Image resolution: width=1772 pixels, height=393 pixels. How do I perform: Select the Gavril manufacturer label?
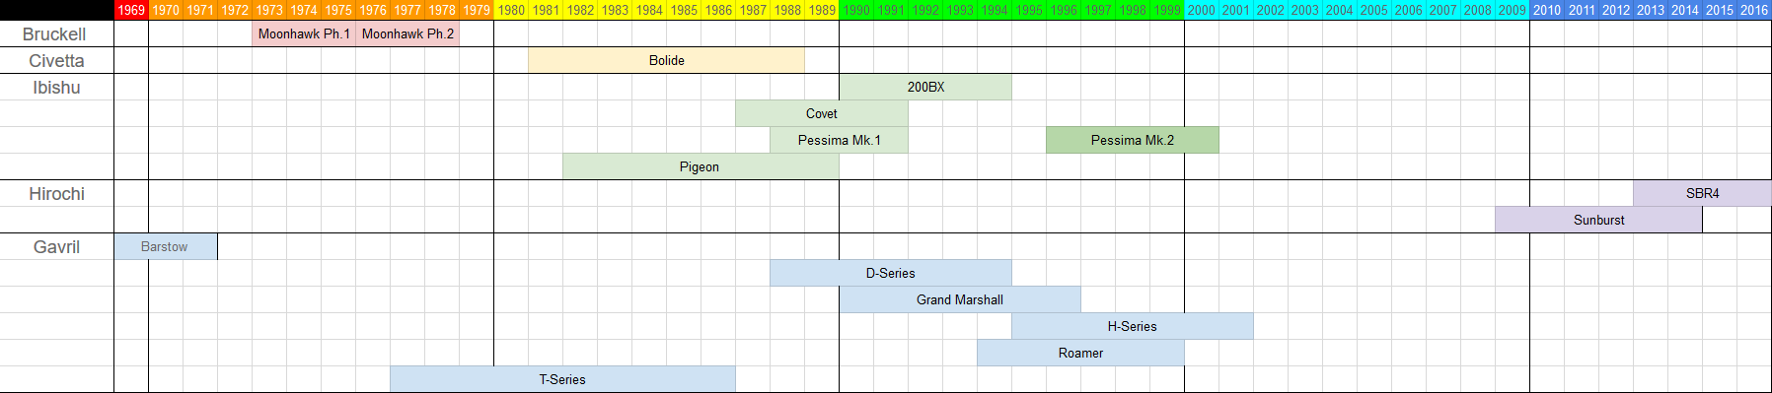click(56, 246)
